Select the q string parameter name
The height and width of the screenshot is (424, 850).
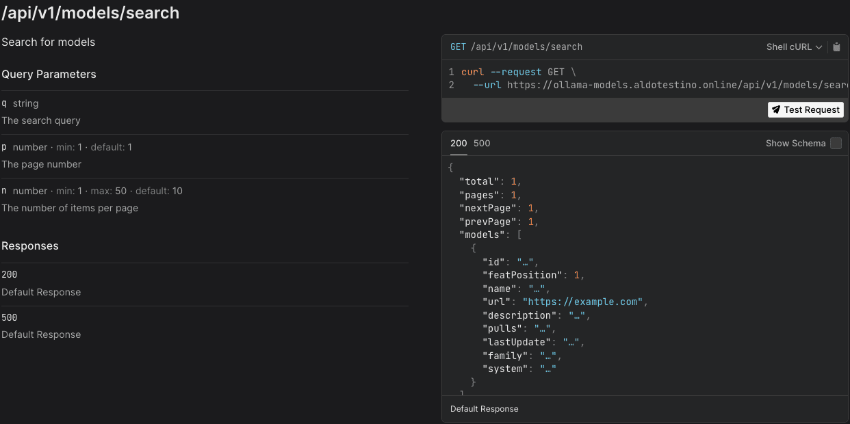click(x=4, y=103)
